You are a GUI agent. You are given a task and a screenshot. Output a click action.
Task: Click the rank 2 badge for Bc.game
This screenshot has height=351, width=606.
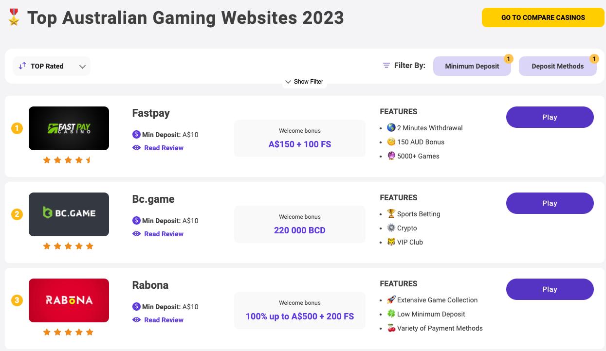pos(17,214)
